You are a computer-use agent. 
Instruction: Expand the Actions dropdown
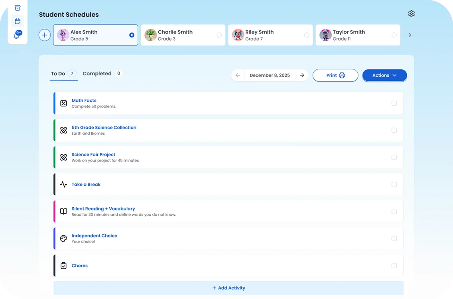[x=384, y=75]
